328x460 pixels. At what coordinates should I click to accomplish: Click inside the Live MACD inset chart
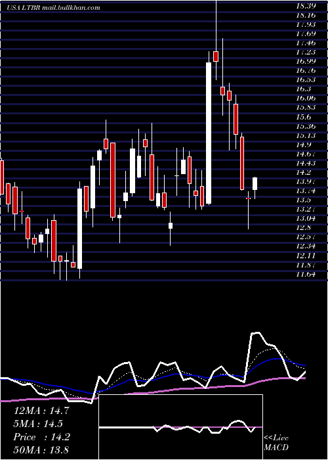click(x=180, y=427)
